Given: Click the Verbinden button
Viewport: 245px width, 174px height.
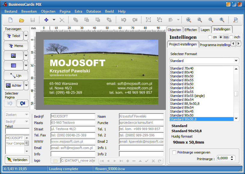Looking at the screenshot, I should pos(17,160).
